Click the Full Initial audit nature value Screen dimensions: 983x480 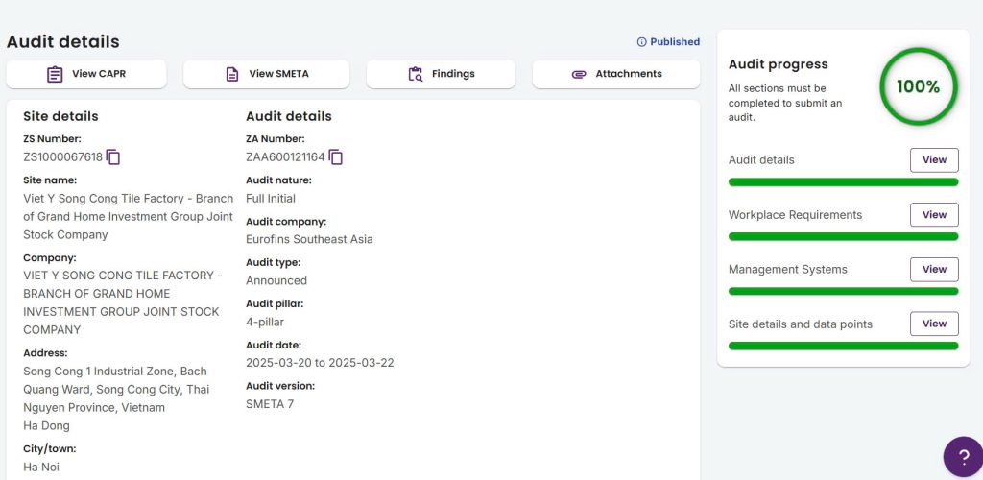tap(270, 199)
